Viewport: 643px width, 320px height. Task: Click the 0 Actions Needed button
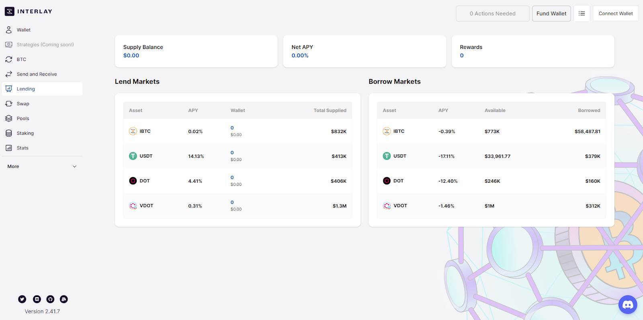click(x=493, y=13)
